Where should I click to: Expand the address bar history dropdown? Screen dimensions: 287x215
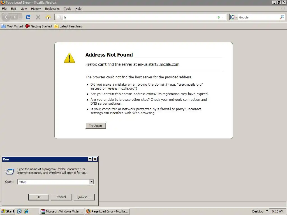point(224,17)
